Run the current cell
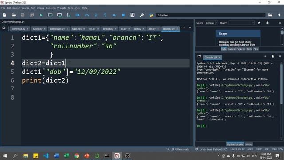The image size is (284, 160). point(50,15)
